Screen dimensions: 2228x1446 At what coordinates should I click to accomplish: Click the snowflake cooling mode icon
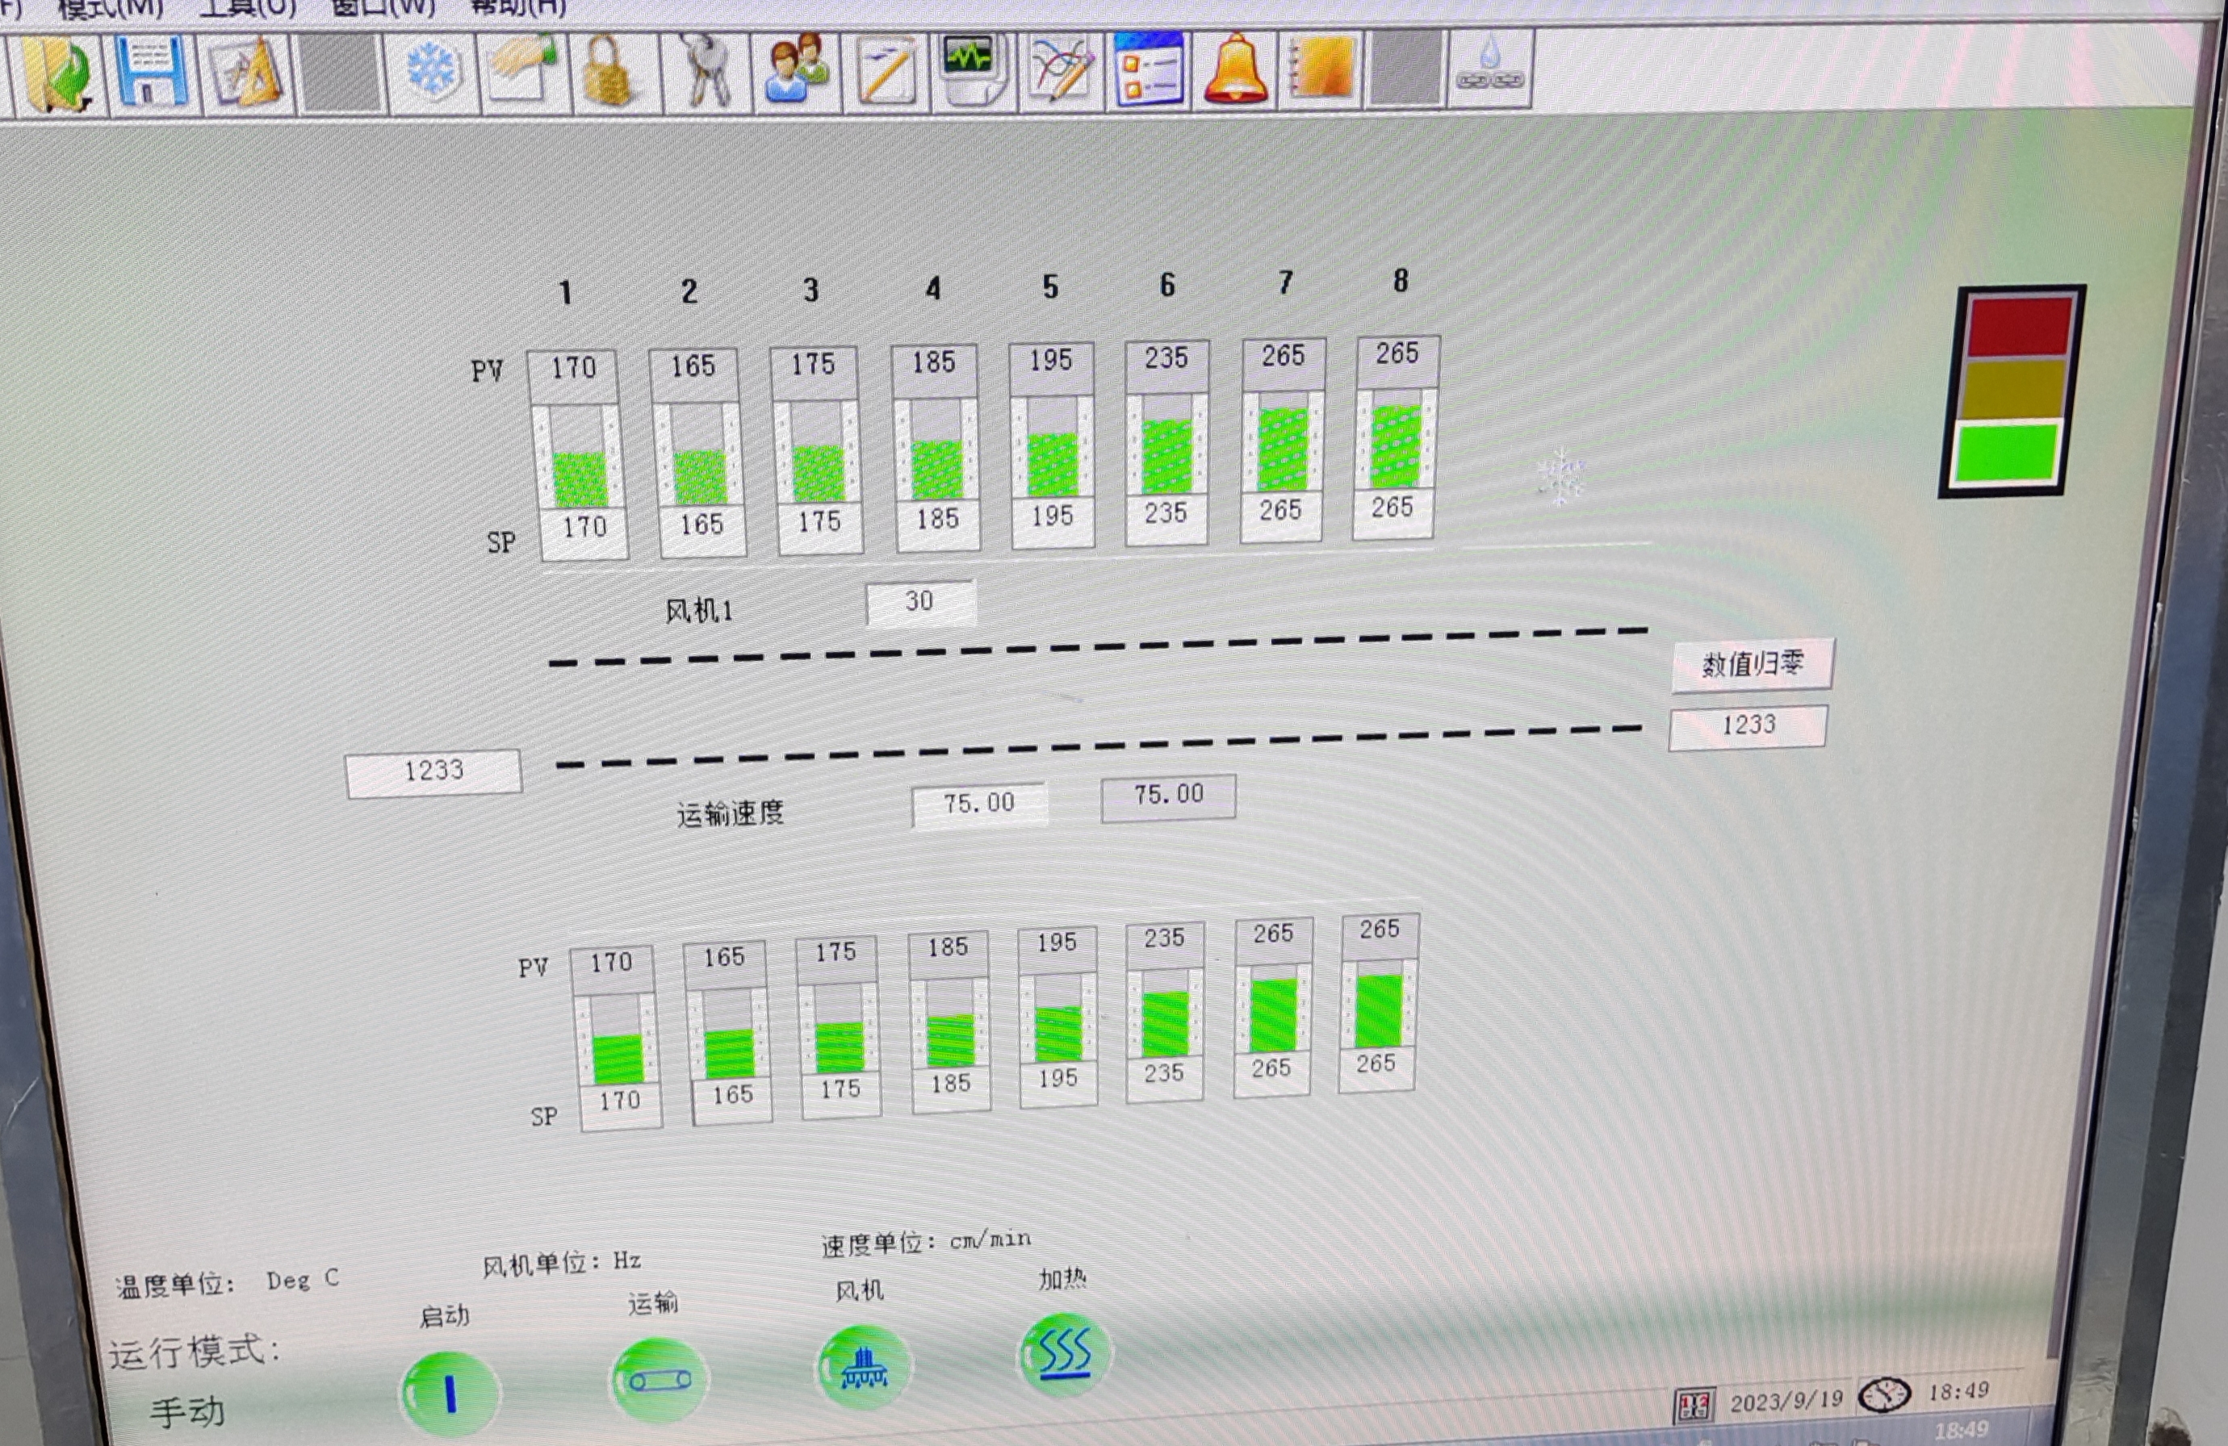point(433,71)
